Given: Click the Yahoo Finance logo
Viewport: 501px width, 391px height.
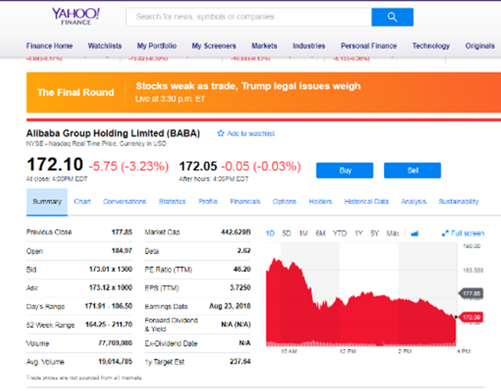Looking at the screenshot, I should (76, 15).
